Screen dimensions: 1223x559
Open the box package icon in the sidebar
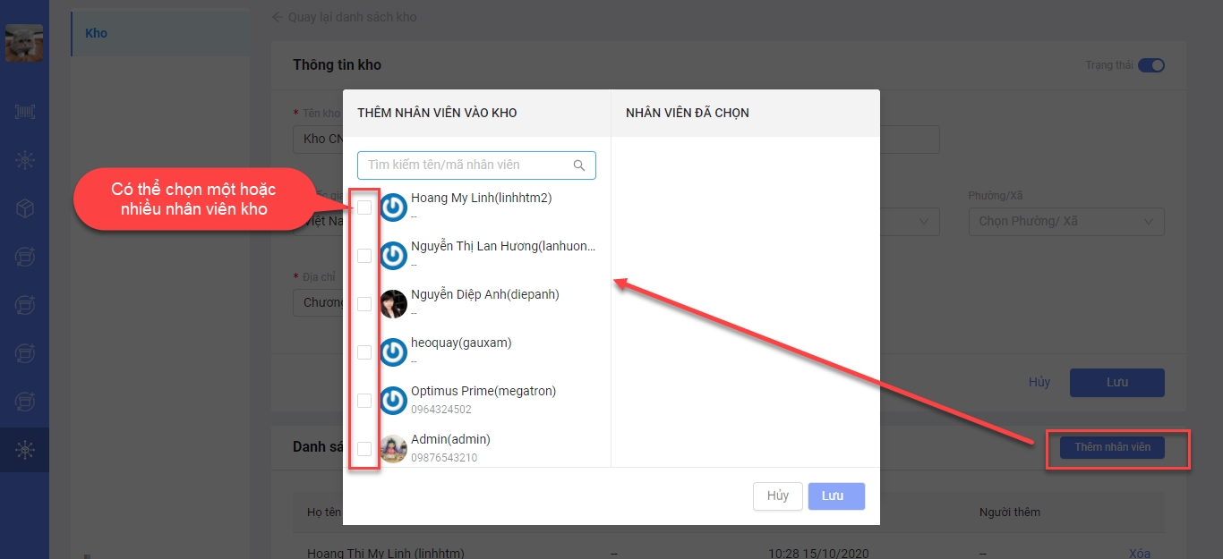[x=24, y=208]
